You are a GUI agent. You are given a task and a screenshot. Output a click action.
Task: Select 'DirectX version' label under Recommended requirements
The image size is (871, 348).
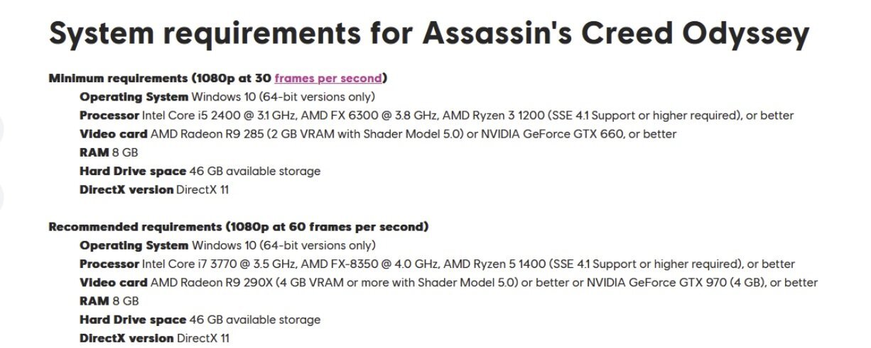click(x=126, y=338)
